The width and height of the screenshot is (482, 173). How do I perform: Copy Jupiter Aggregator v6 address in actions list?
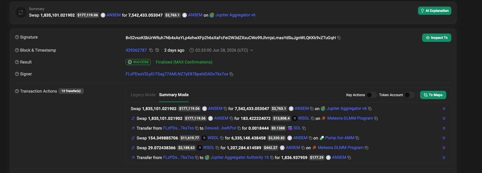pyautogui.click(x=370, y=109)
